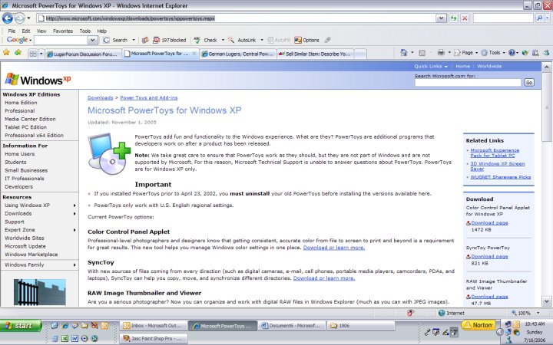553x345 pixels.
Task: Open a new blank tab
Action: click(359, 54)
